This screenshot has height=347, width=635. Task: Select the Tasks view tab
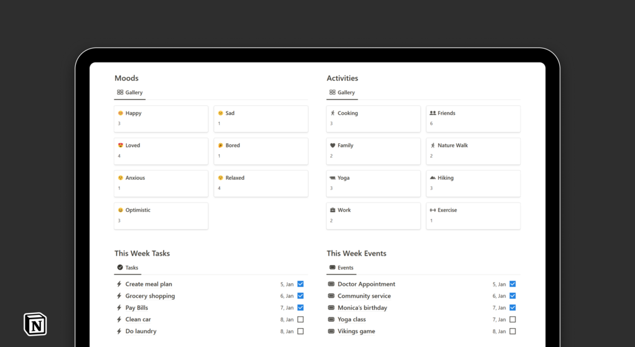(x=128, y=268)
